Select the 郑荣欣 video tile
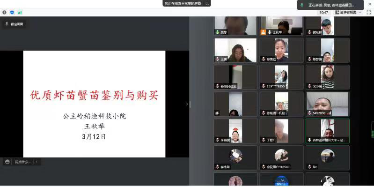 282,50
